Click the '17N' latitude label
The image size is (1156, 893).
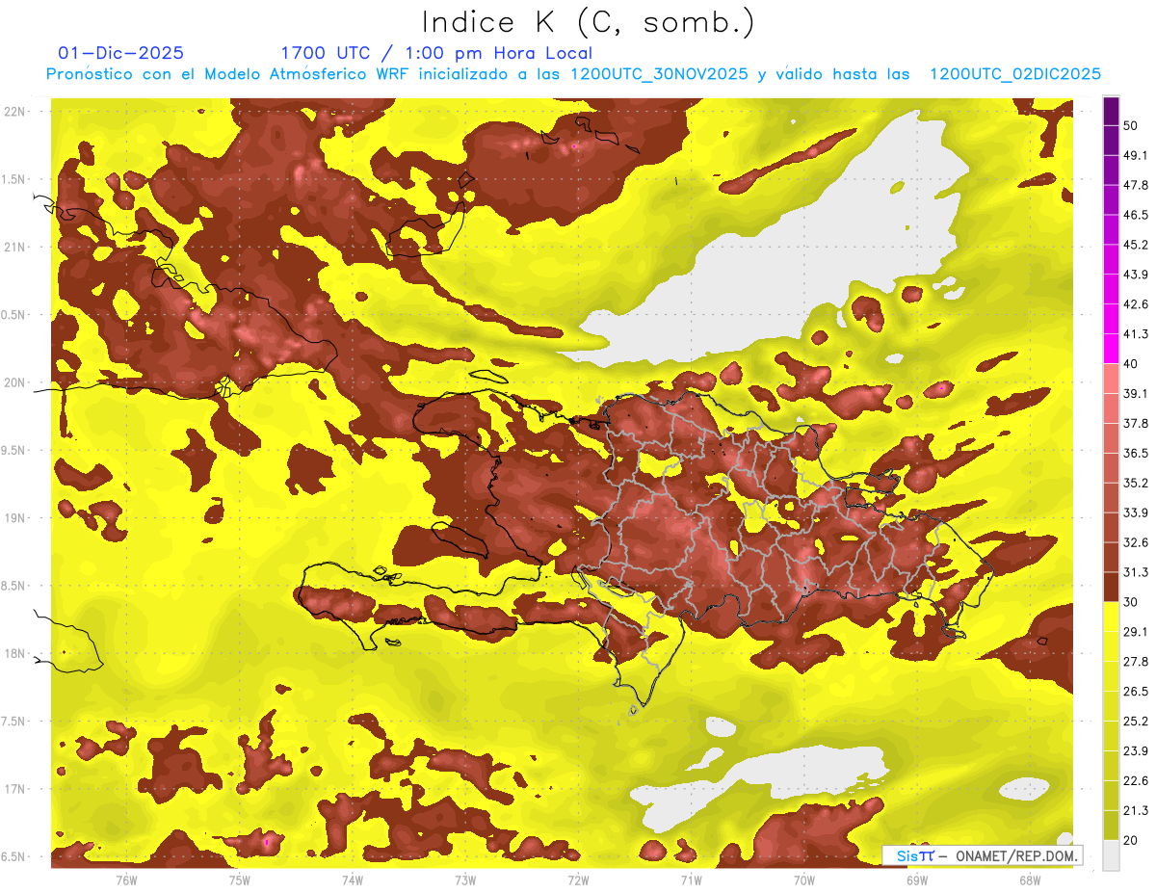pyautogui.click(x=15, y=789)
